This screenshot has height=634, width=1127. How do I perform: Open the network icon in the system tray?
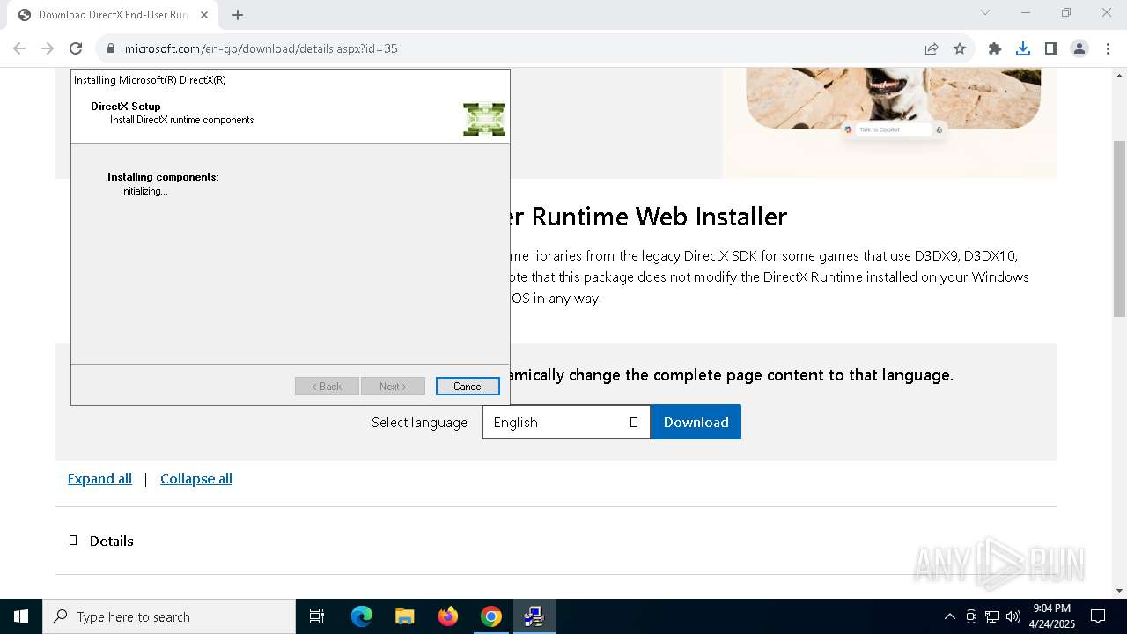pos(992,616)
